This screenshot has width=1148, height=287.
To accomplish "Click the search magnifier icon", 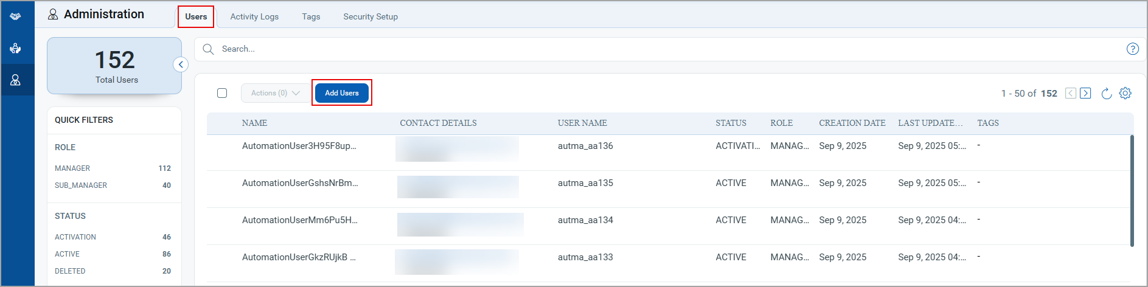I will [x=208, y=49].
